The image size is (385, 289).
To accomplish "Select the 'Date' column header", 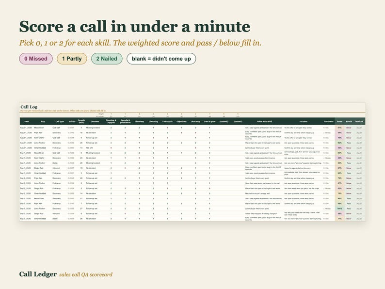I will pos(27,121).
